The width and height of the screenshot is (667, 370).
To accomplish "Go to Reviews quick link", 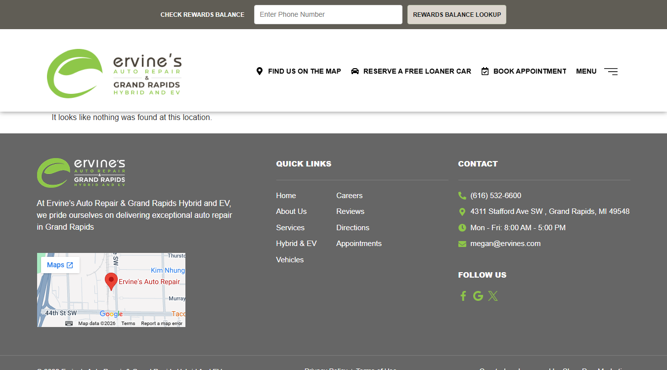I will coord(350,211).
